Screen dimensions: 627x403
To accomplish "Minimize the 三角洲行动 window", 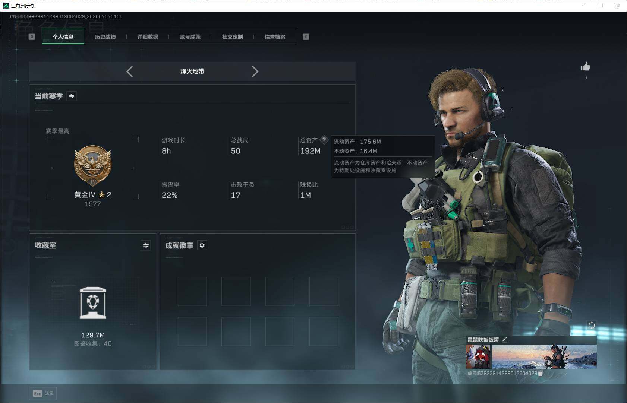I will [584, 6].
